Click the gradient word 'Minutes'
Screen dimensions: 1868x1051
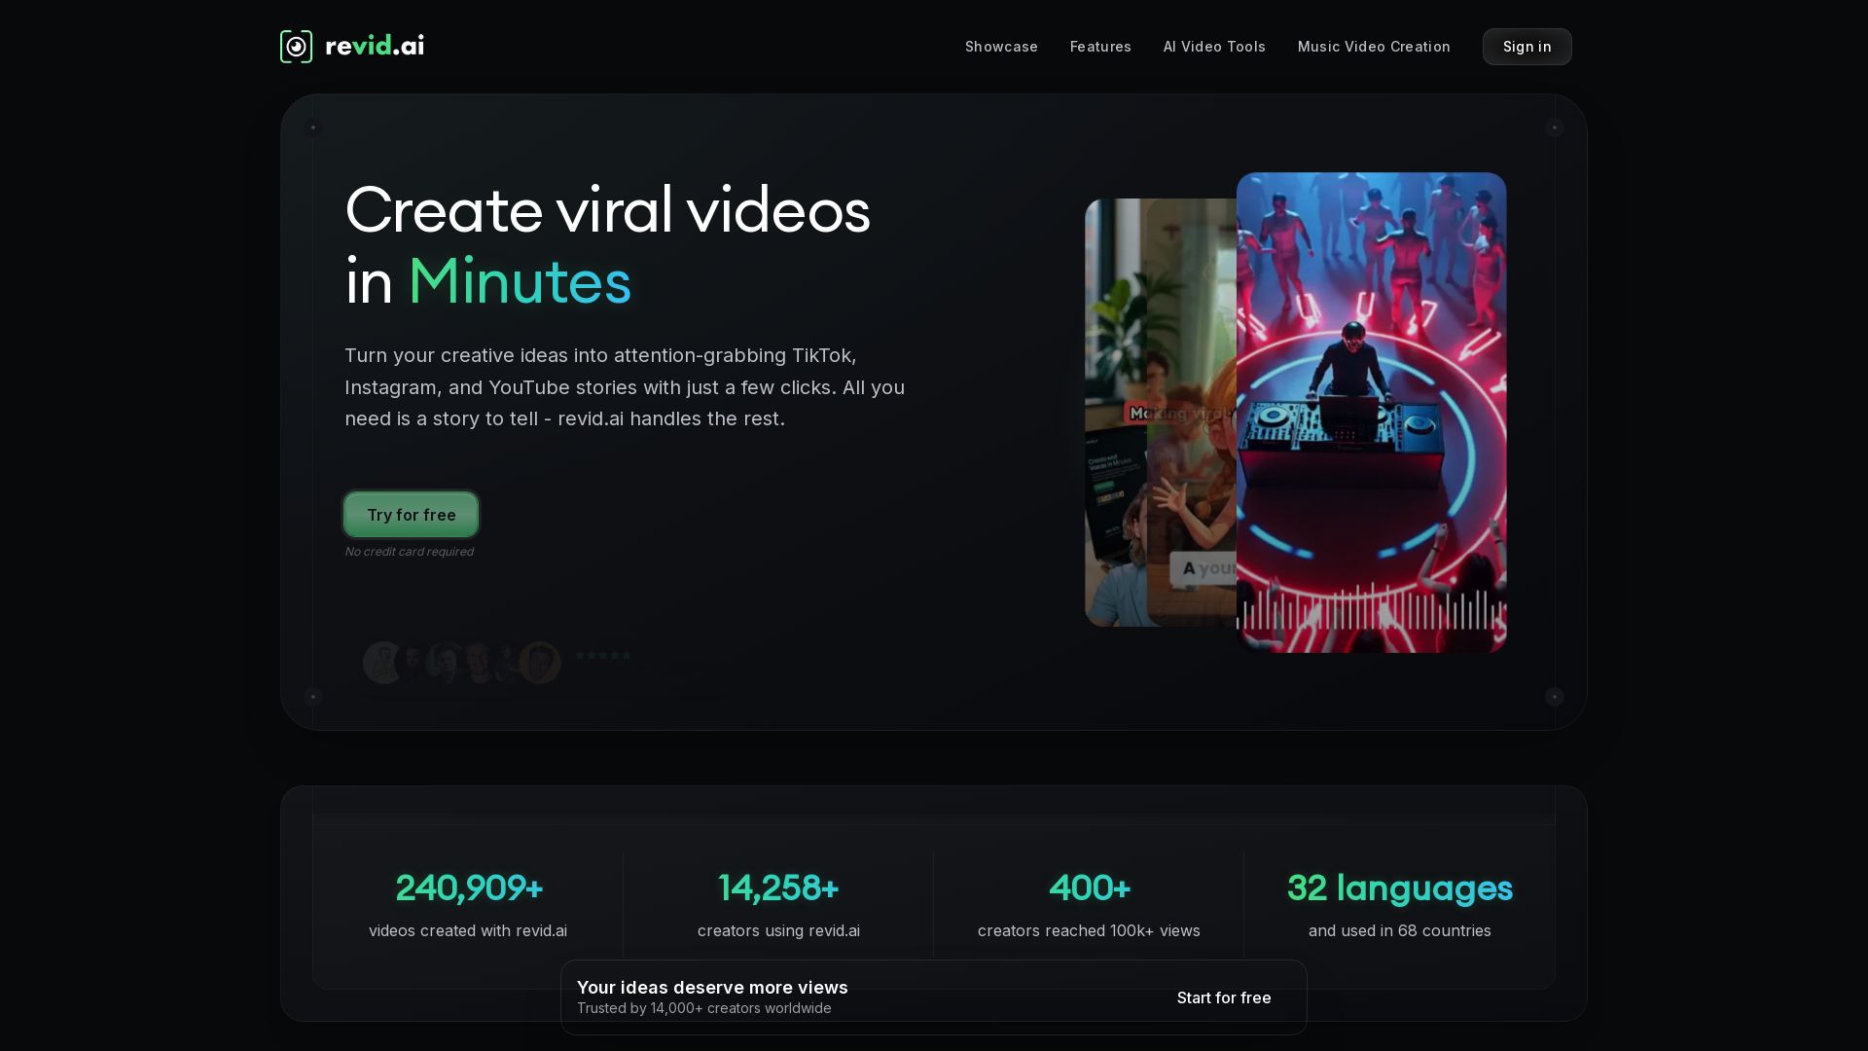click(520, 281)
